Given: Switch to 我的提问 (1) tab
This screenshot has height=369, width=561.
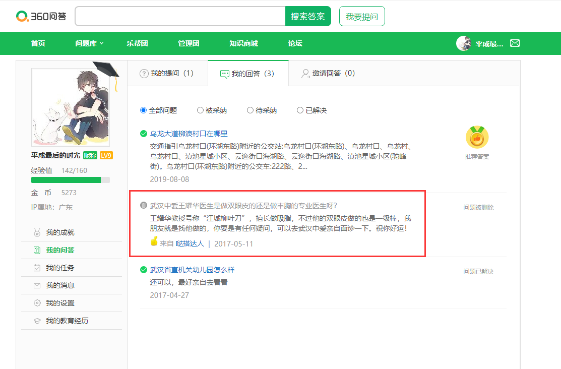Looking at the screenshot, I should pos(167,74).
